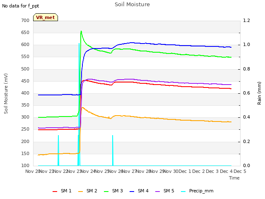Click the Dec 5 date label
The image size is (265, 199).
point(240,172)
